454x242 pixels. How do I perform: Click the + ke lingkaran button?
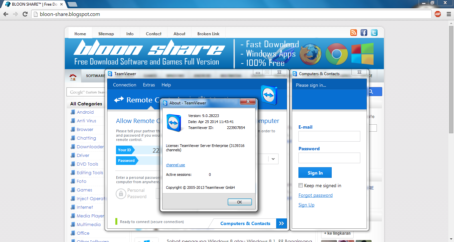click(337, 233)
